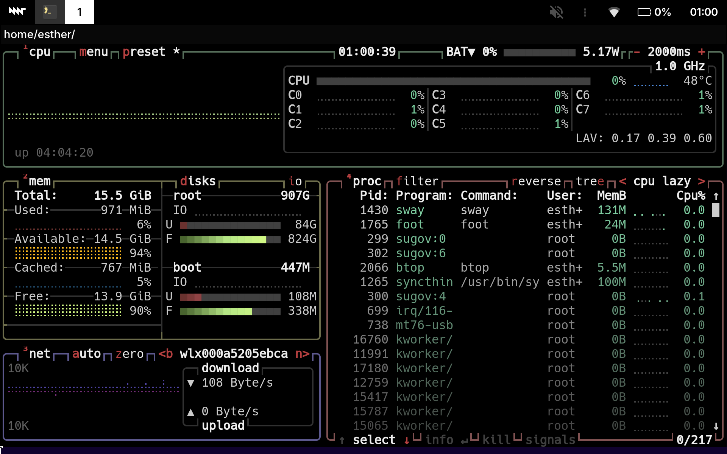Screen dimensions: 727x454
Task: Toggle the disks view
Action: point(198,181)
